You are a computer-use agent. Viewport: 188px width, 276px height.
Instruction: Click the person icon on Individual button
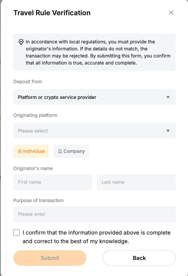(20, 151)
